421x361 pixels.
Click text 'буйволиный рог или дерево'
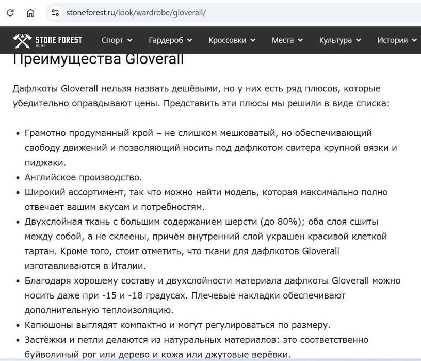pyautogui.click(x=84, y=355)
